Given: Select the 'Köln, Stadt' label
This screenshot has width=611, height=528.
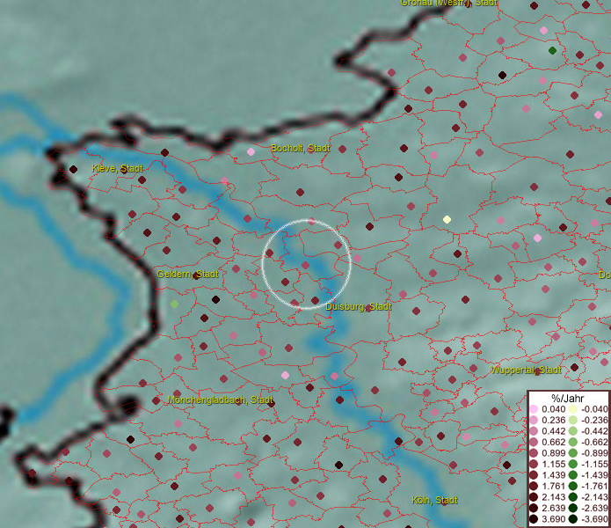Looking at the screenshot, I should click(434, 500).
